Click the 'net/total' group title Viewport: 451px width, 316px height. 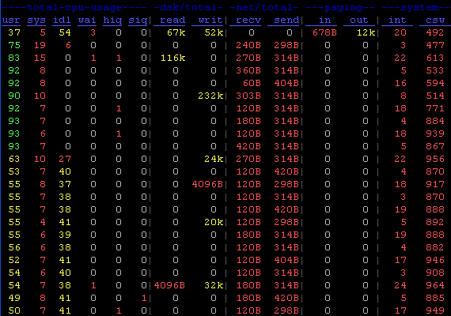point(264,7)
